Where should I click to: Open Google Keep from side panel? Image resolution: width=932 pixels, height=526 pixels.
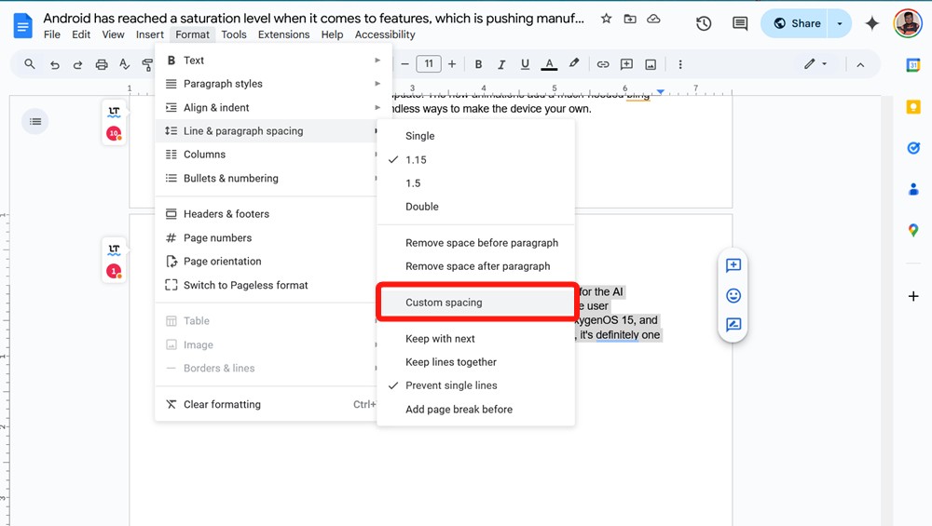(x=913, y=107)
